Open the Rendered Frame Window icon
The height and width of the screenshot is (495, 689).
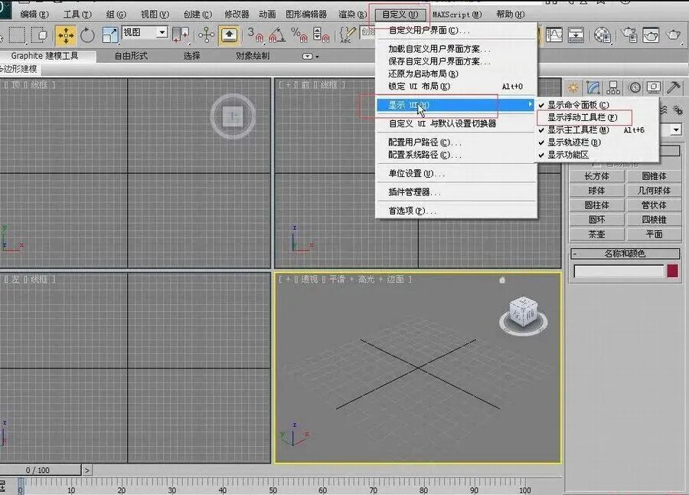tap(651, 34)
